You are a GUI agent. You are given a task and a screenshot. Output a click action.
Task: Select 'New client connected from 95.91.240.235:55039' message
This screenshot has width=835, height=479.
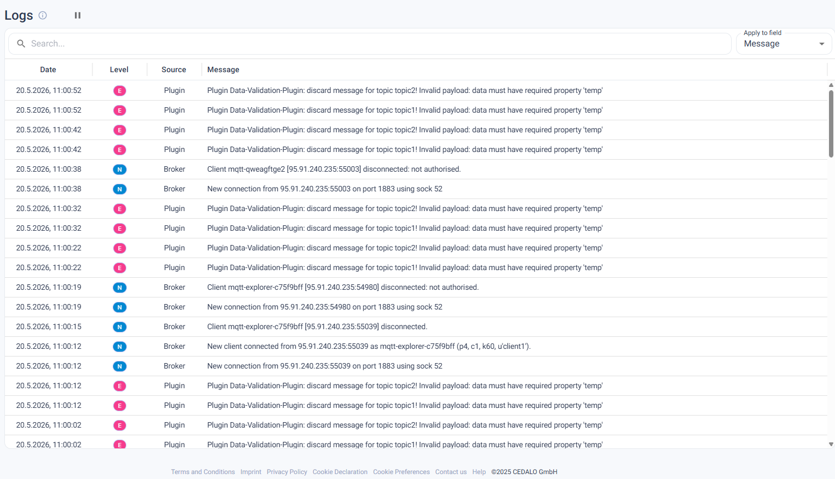[x=369, y=346]
